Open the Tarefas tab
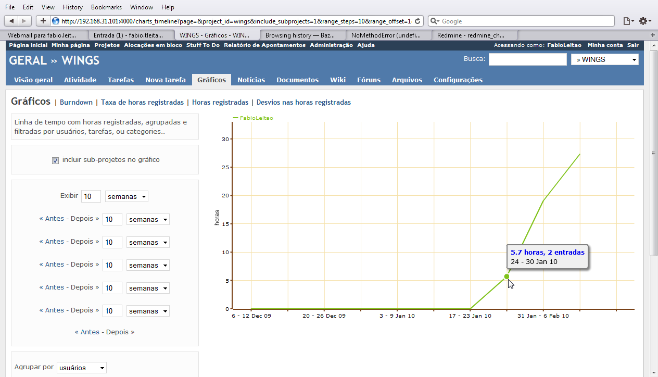Viewport: 658px width, 377px height. pos(121,80)
